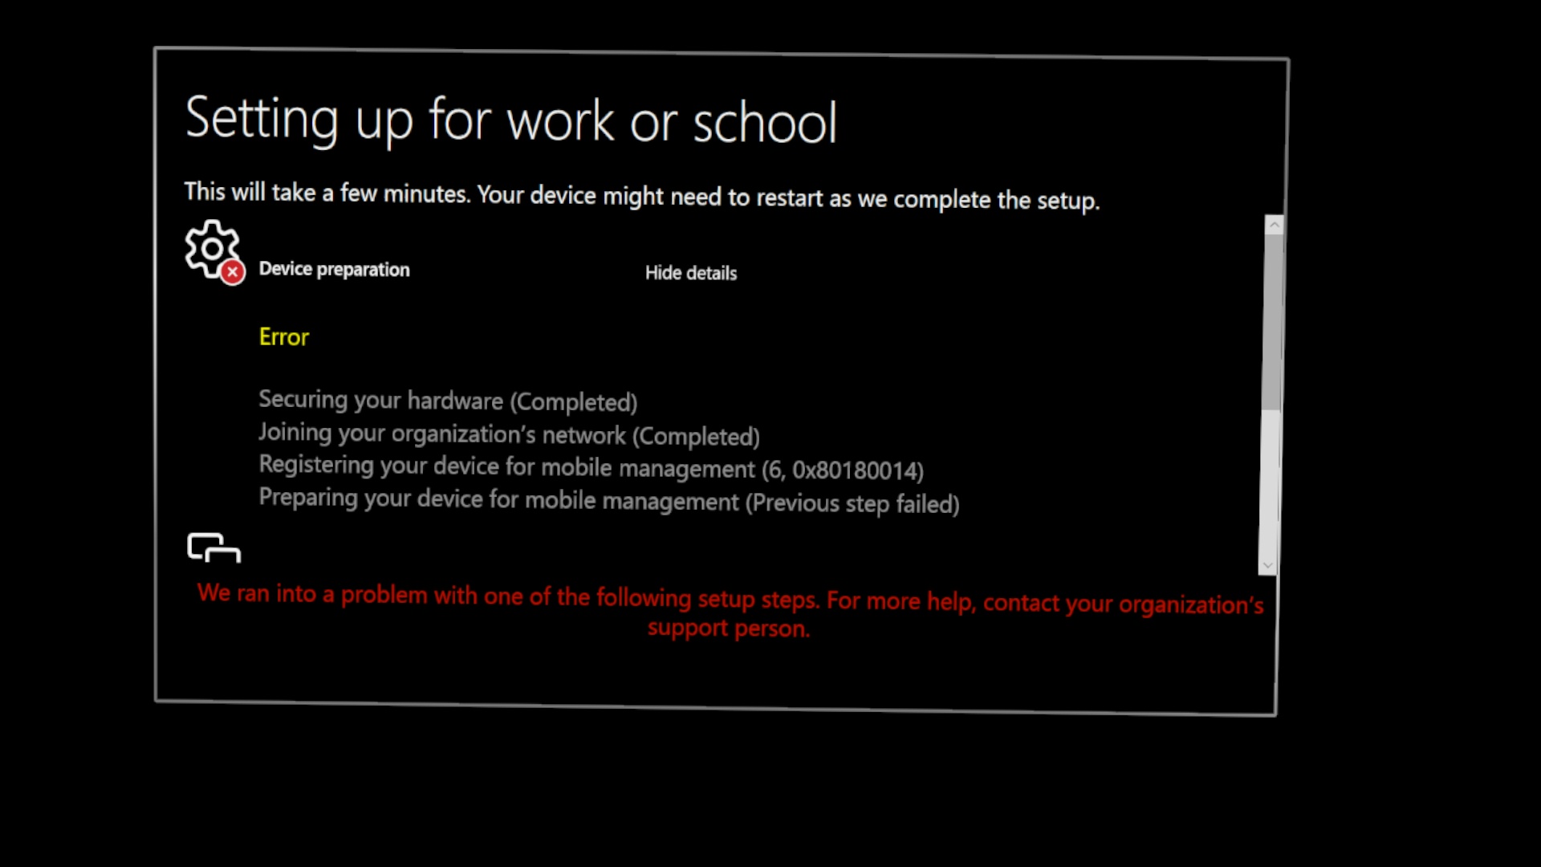Click the mobile management device icon
The height and width of the screenshot is (867, 1541).
click(212, 546)
